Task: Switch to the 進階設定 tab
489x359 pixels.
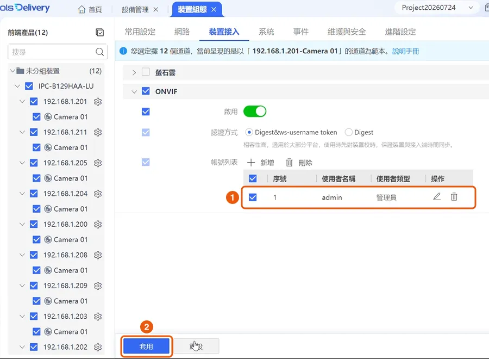Action: coord(400,32)
